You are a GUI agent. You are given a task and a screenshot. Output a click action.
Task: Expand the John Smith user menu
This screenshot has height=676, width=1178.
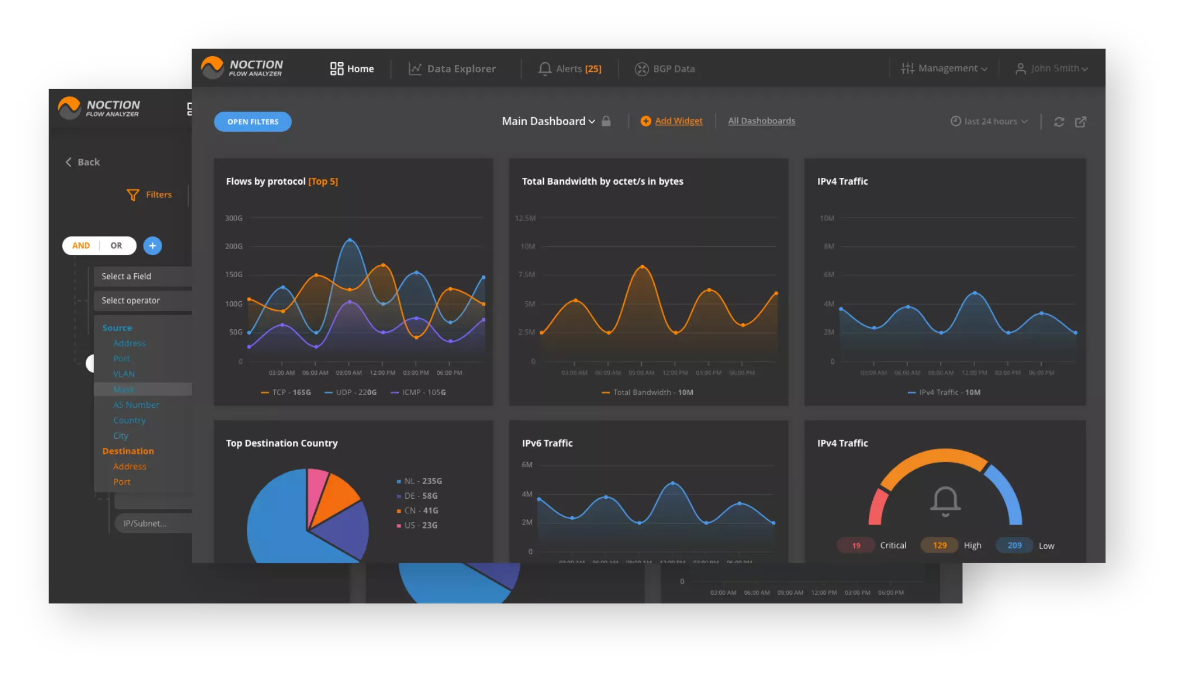[1052, 68]
